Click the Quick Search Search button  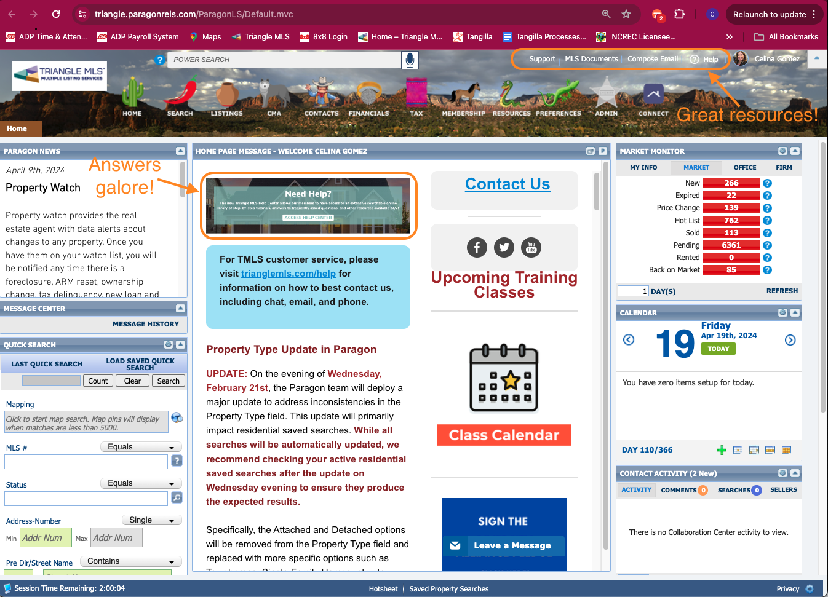click(x=169, y=381)
